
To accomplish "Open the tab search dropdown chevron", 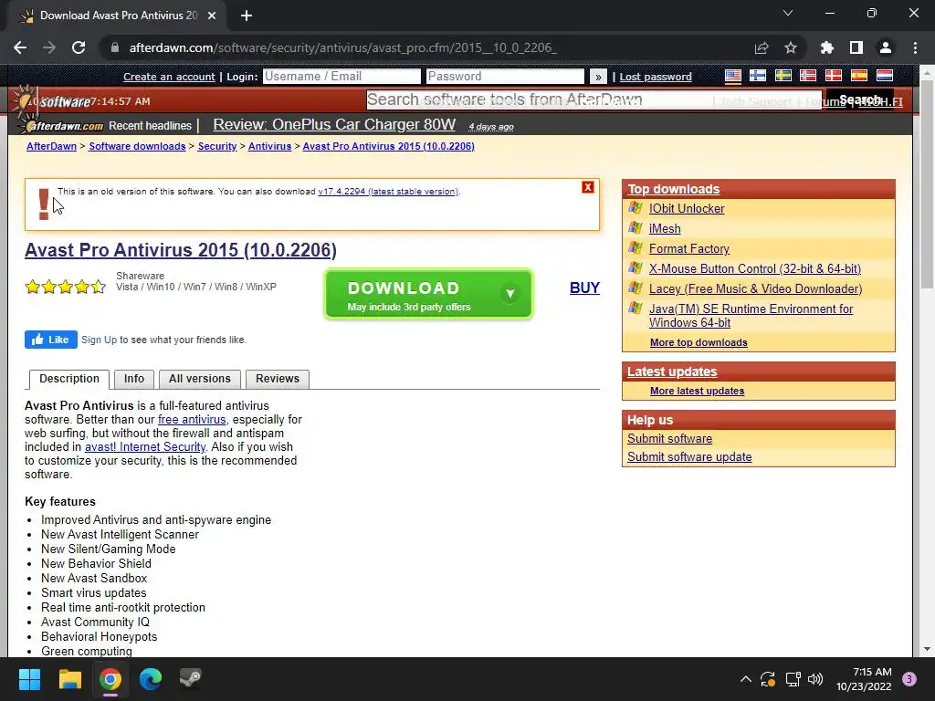I will tap(788, 13).
